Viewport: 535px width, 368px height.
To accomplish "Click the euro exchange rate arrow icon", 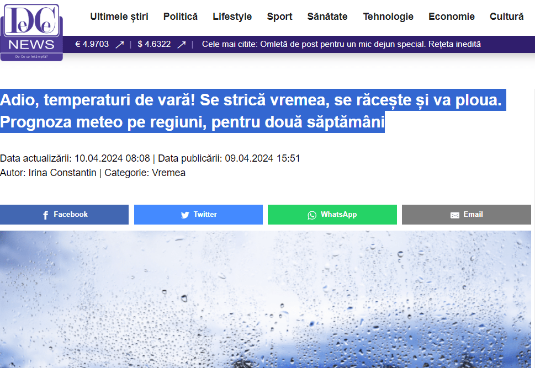I will point(119,45).
